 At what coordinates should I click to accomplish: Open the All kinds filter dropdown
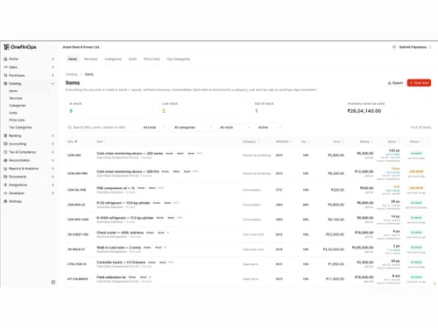tap(154, 128)
